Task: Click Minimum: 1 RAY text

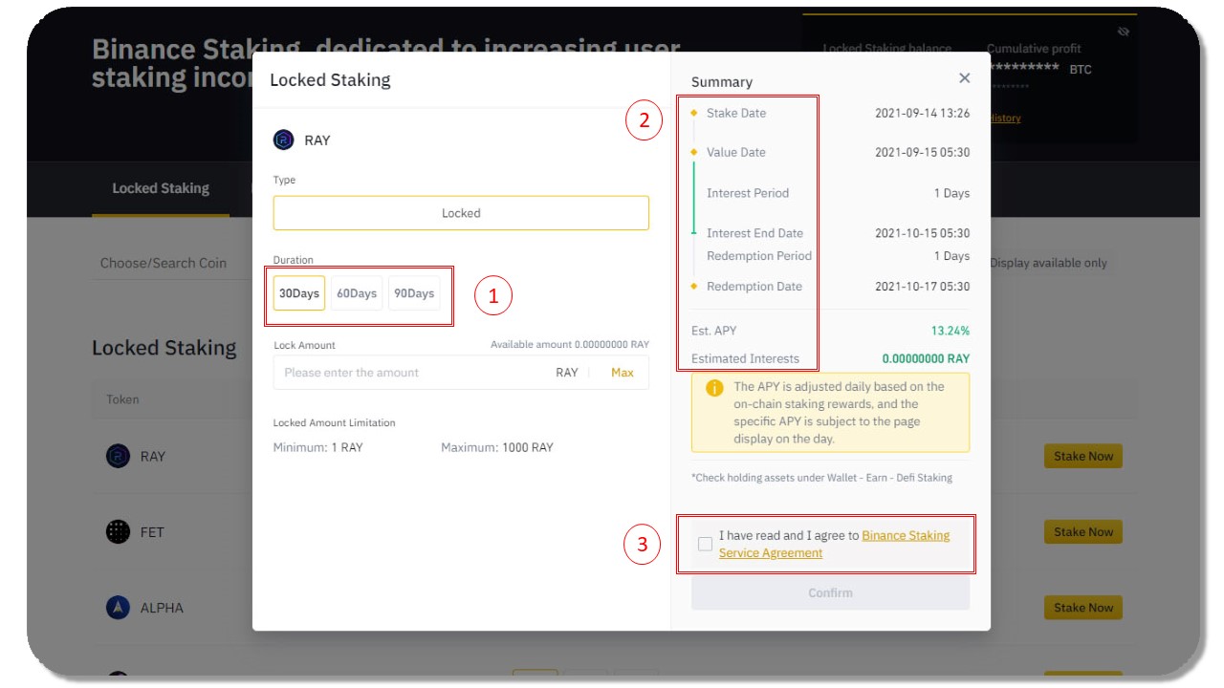Action: [x=318, y=447]
